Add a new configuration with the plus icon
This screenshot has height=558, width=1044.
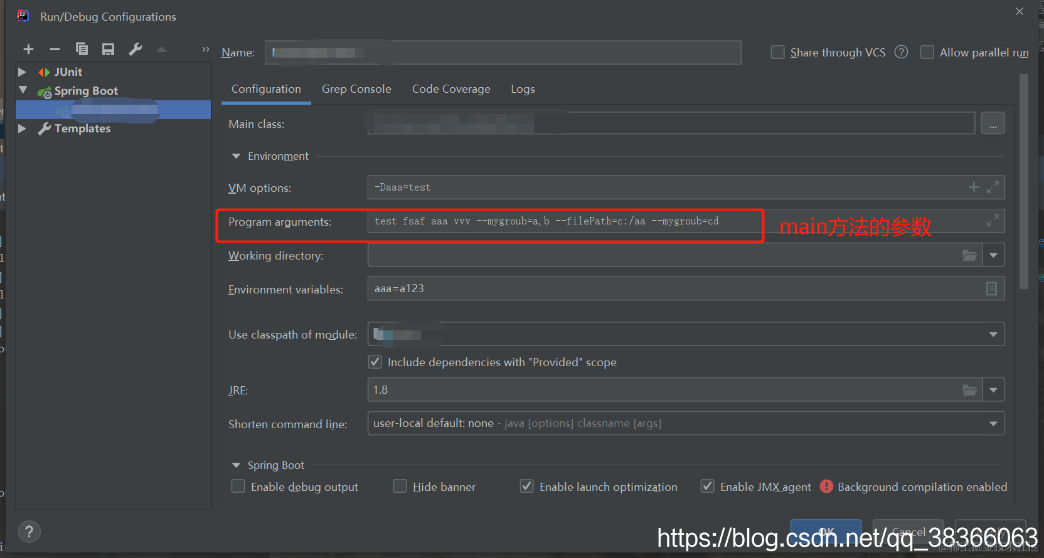28,50
